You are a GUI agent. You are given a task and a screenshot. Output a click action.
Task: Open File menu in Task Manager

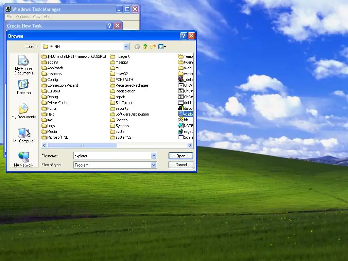coord(9,17)
